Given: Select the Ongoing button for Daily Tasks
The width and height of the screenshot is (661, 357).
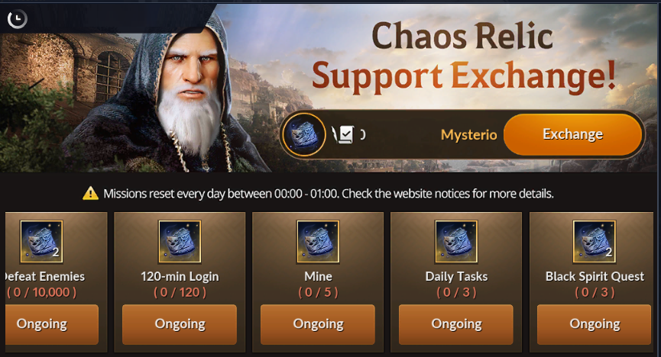Looking at the screenshot, I should tap(456, 325).
